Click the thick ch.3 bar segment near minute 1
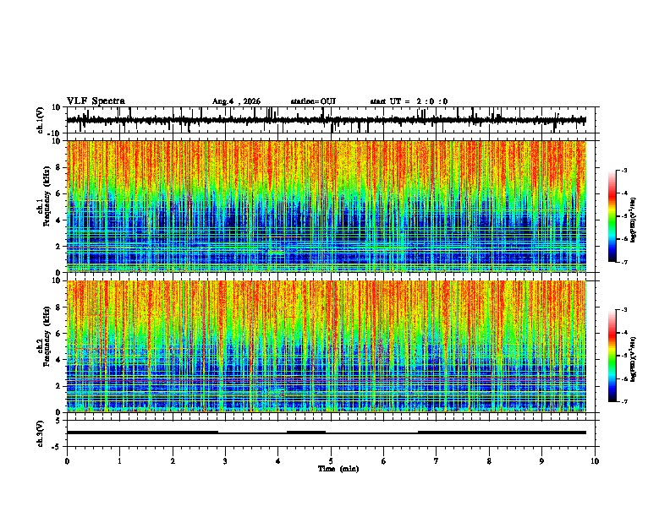Screen dimensions: 670x517 (142, 433)
